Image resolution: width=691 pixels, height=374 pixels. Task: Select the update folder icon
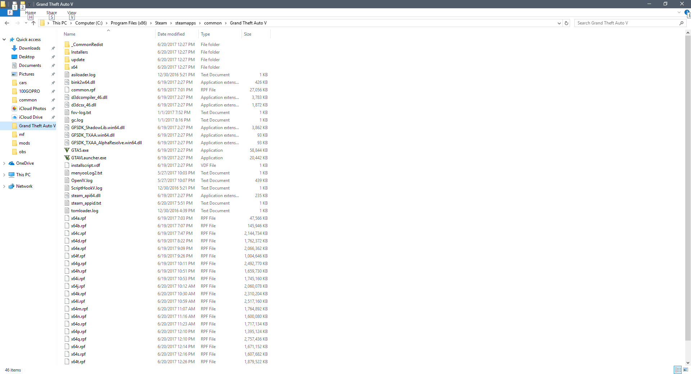[x=67, y=60]
